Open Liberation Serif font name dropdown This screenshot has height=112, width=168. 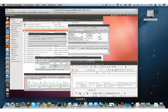point(100,70)
